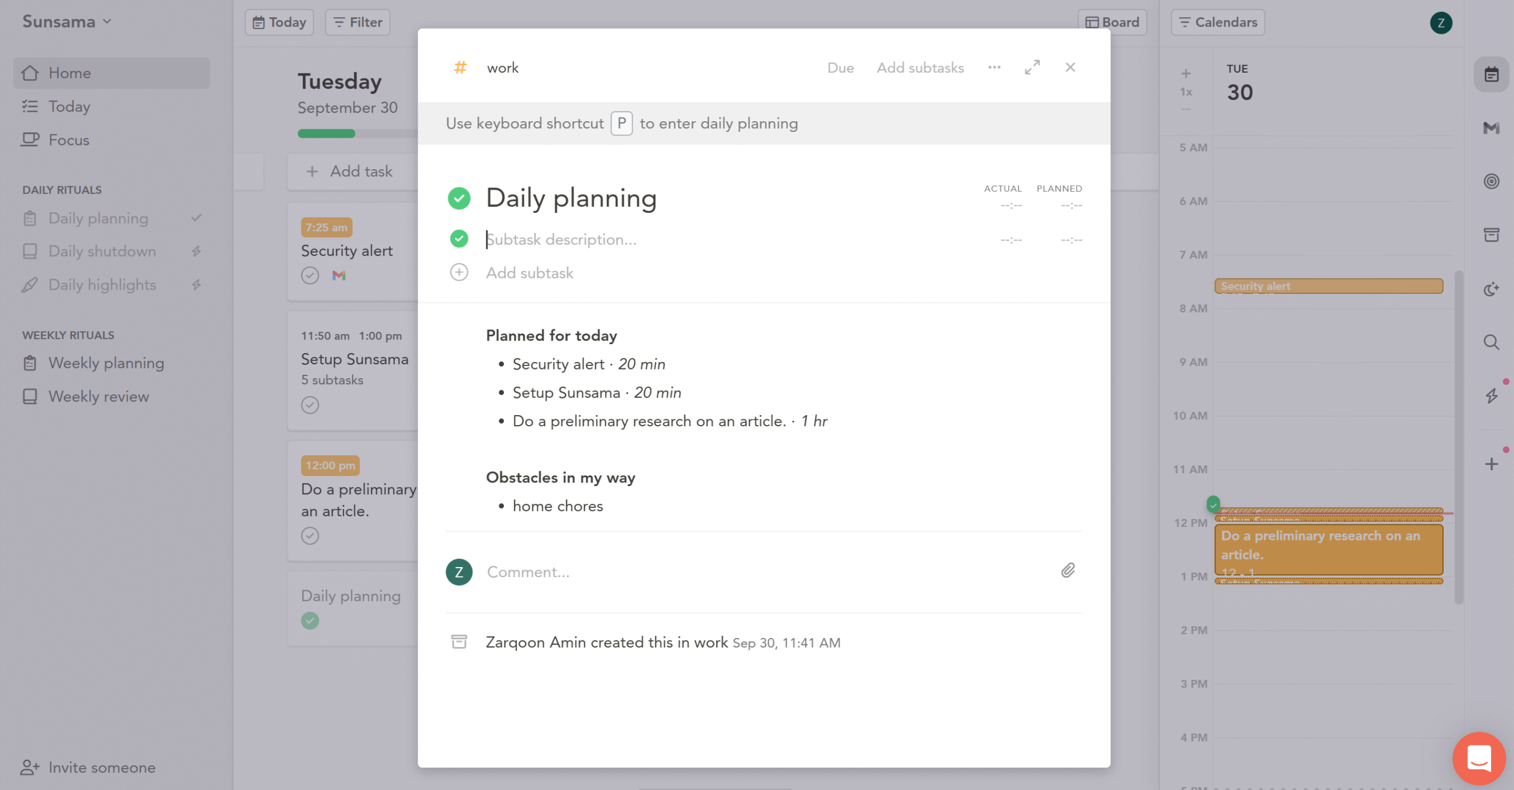Open the search magnifier icon

tap(1491, 342)
